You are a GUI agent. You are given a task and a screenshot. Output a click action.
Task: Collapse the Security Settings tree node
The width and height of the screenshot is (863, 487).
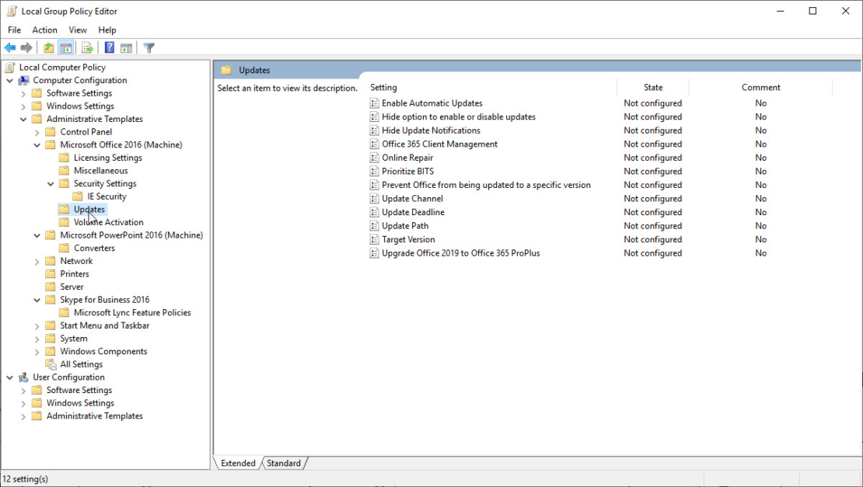click(x=50, y=183)
